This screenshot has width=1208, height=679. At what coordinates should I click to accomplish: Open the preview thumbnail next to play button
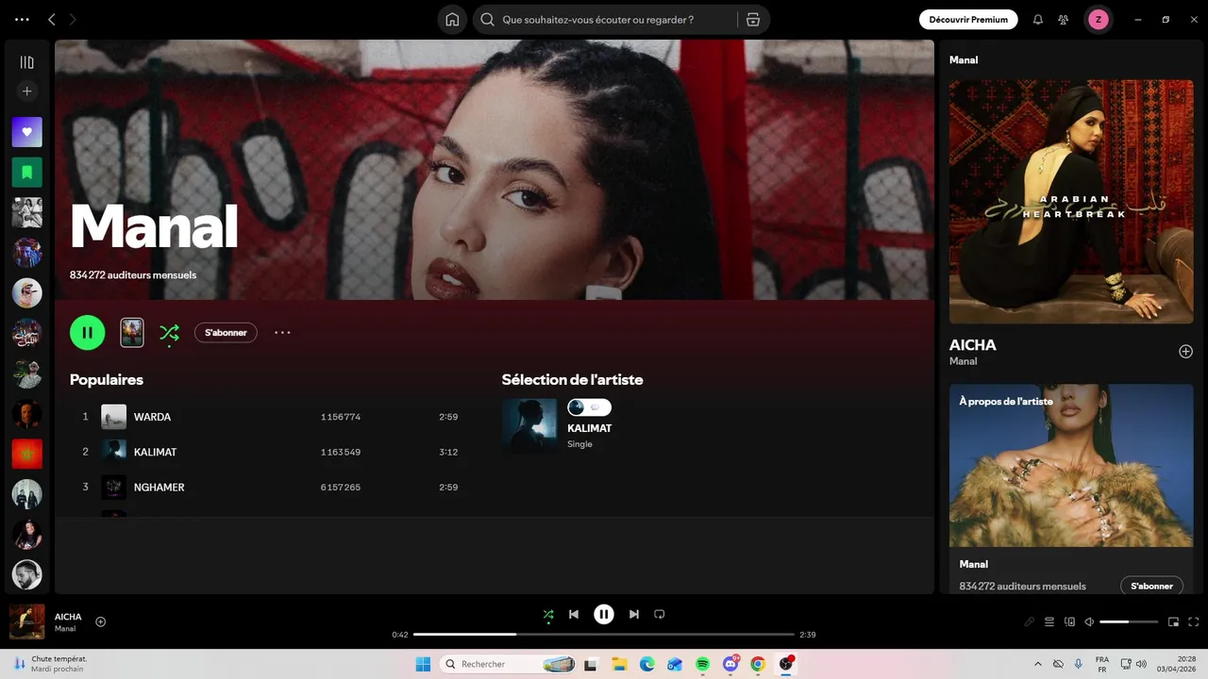[132, 332]
